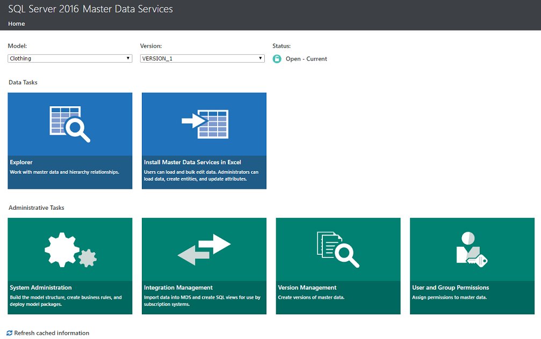541x339 pixels.
Task: Click the Integration Management arrows icon
Action: pyautogui.click(x=204, y=249)
